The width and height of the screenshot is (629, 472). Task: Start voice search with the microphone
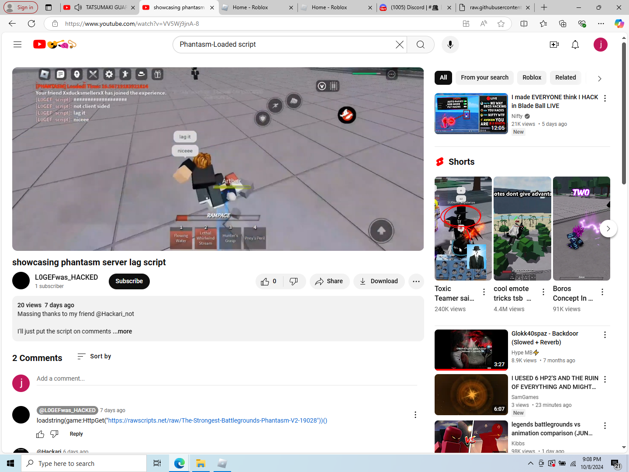click(x=450, y=45)
